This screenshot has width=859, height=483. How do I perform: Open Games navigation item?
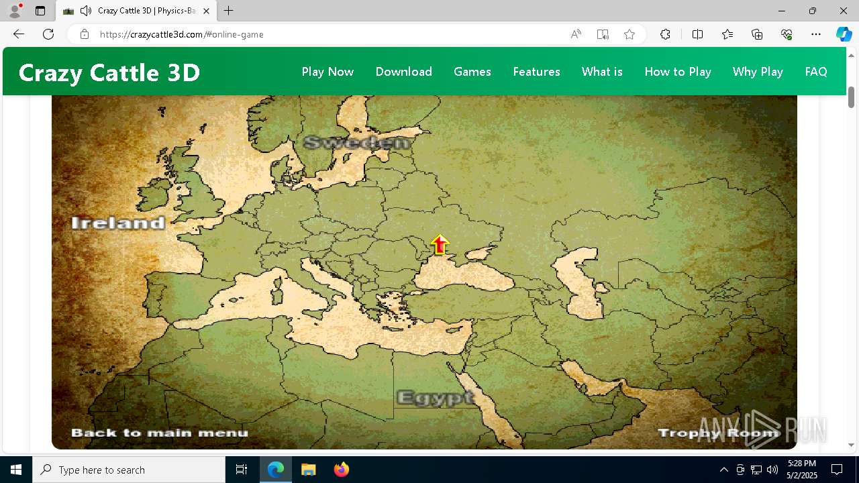click(x=472, y=72)
